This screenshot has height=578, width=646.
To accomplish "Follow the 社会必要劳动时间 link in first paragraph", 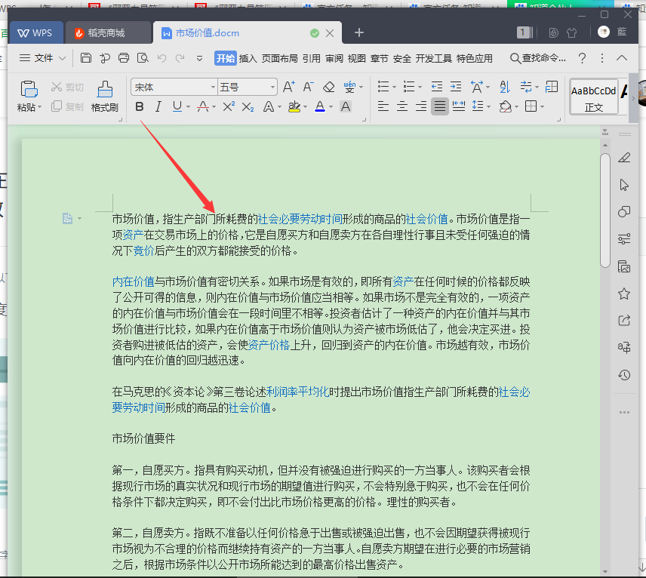I will (x=300, y=219).
